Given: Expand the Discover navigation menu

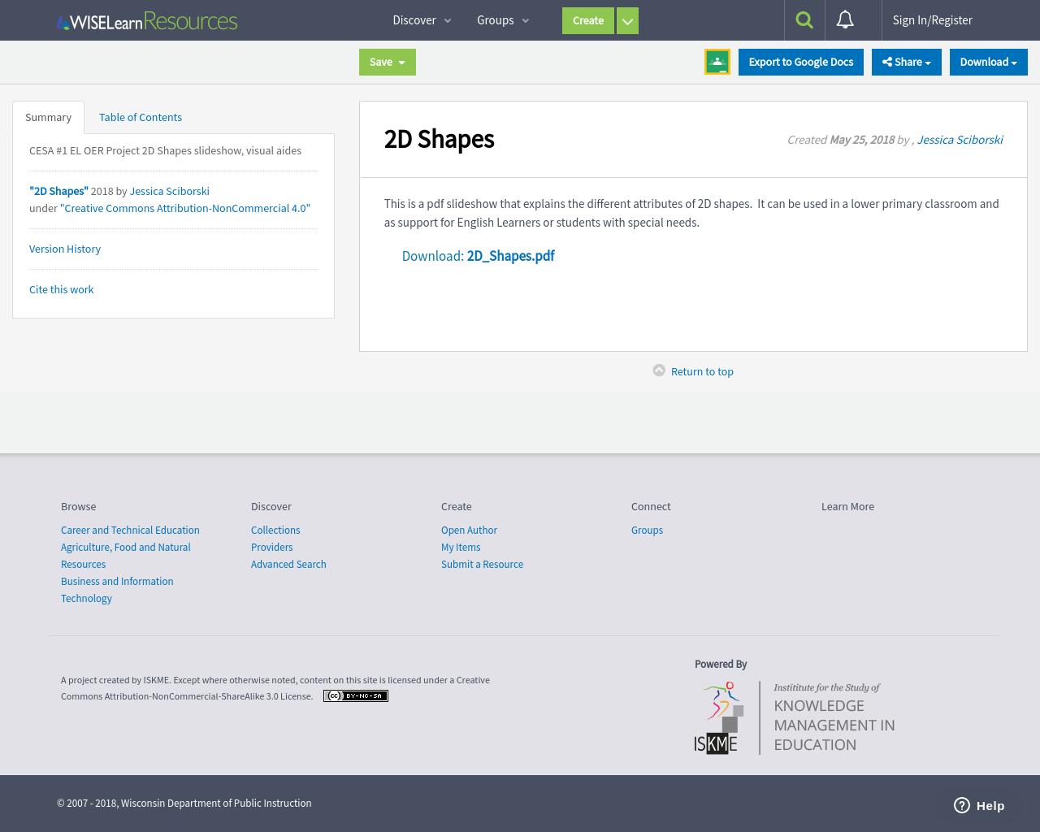Looking at the screenshot, I should pos(421,19).
